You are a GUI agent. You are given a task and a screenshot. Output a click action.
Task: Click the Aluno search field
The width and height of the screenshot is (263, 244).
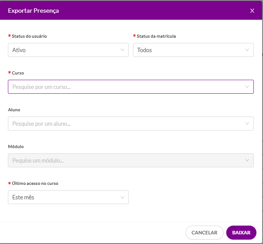tap(131, 124)
